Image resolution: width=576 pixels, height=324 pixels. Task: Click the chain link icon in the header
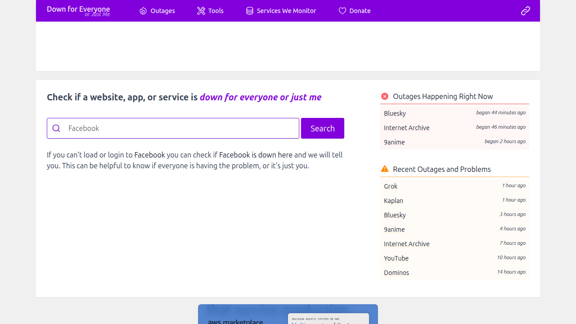[x=525, y=10]
